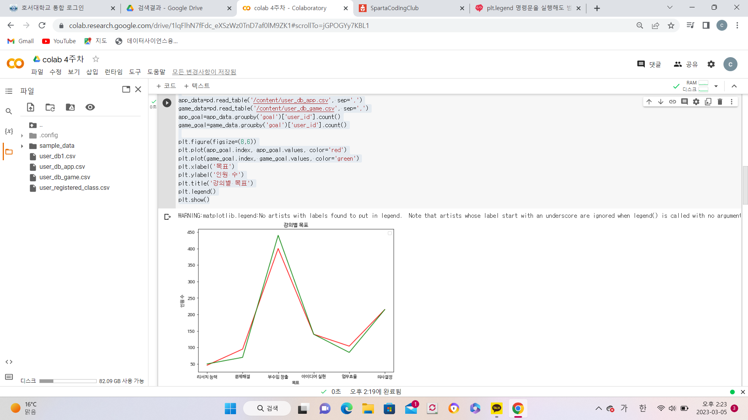Switch to the SpartaCodingClub tab
The width and height of the screenshot is (748, 420).
pos(411,8)
